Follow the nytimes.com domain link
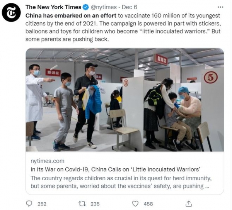Image resolution: width=232 pixels, height=210 pixels. 48,161
